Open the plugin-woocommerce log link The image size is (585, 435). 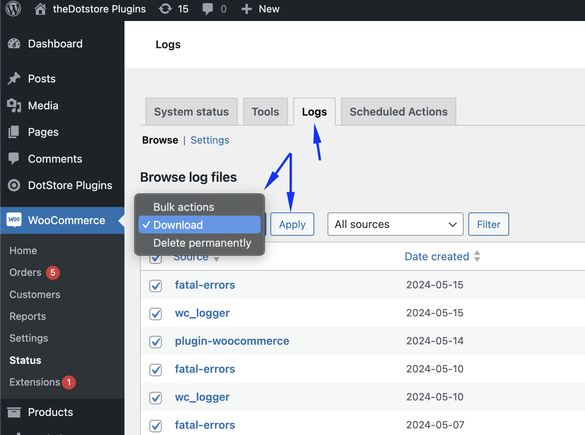(x=232, y=341)
